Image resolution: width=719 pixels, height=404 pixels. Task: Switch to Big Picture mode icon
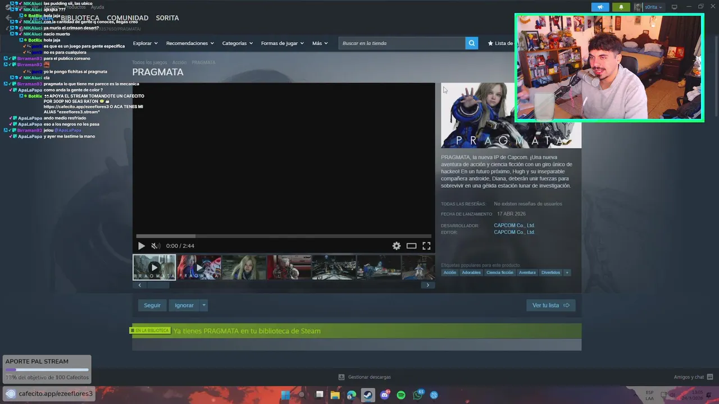coord(675,7)
